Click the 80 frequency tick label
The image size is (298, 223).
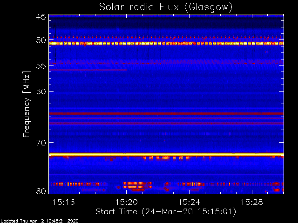pyautogui.click(x=41, y=191)
